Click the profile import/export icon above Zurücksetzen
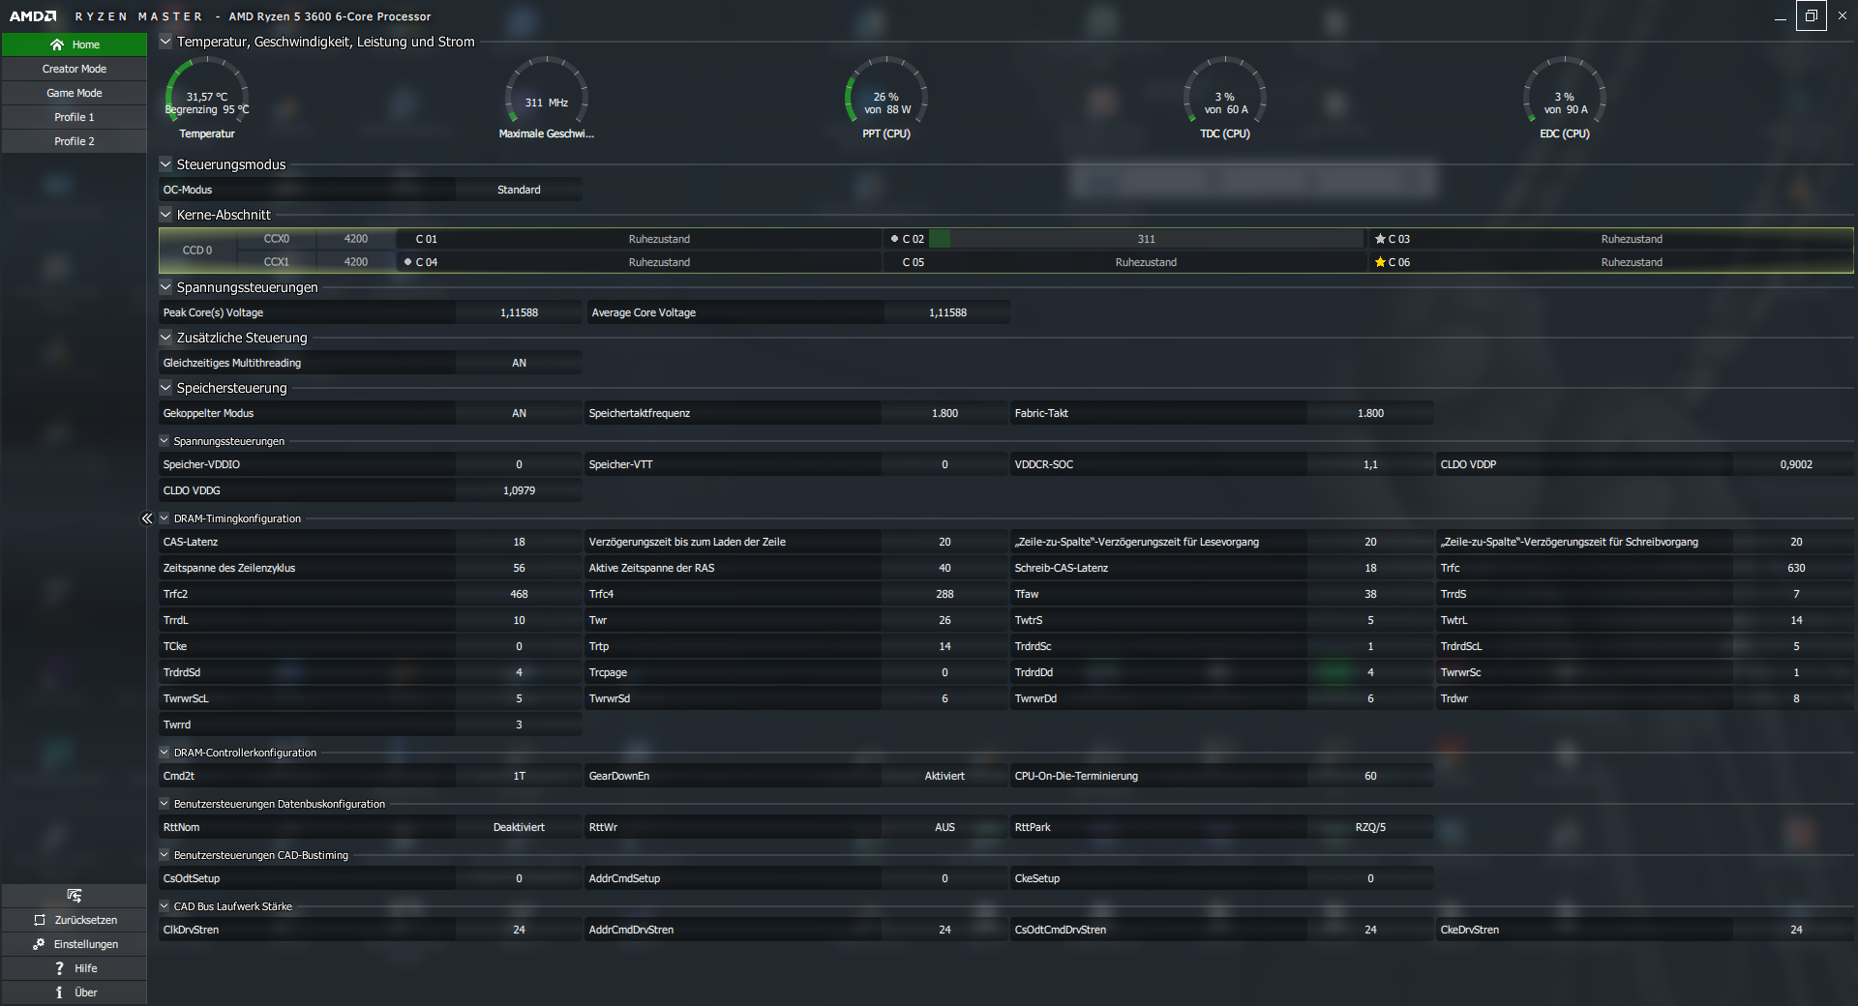 click(75, 896)
